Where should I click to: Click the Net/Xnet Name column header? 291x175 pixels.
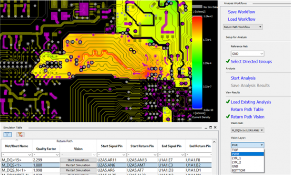pos(17,146)
